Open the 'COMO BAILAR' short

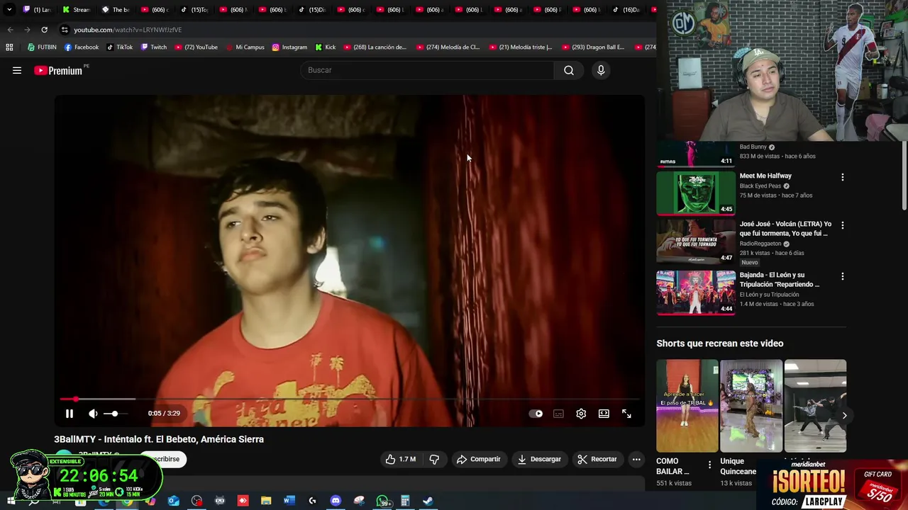[x=687, y=406]
